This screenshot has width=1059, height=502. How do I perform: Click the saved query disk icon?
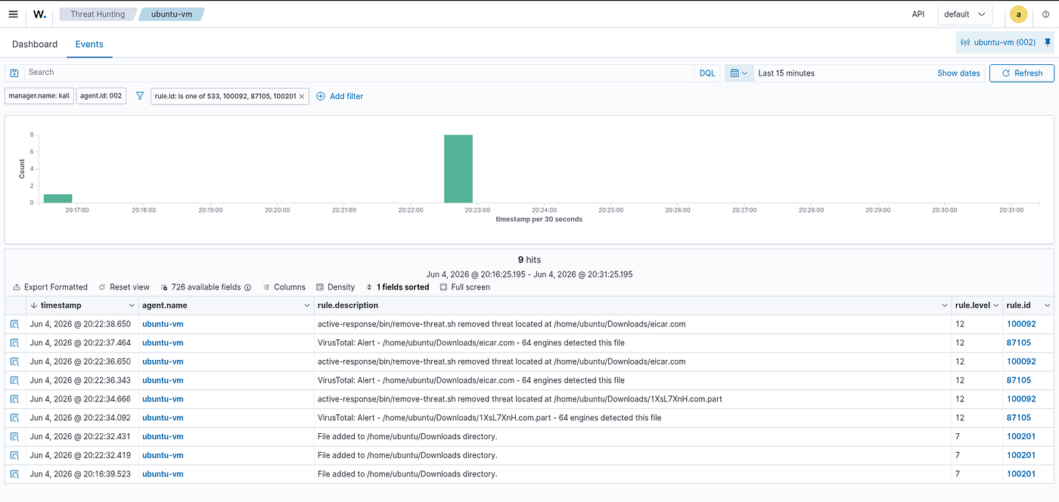(14, 73)
